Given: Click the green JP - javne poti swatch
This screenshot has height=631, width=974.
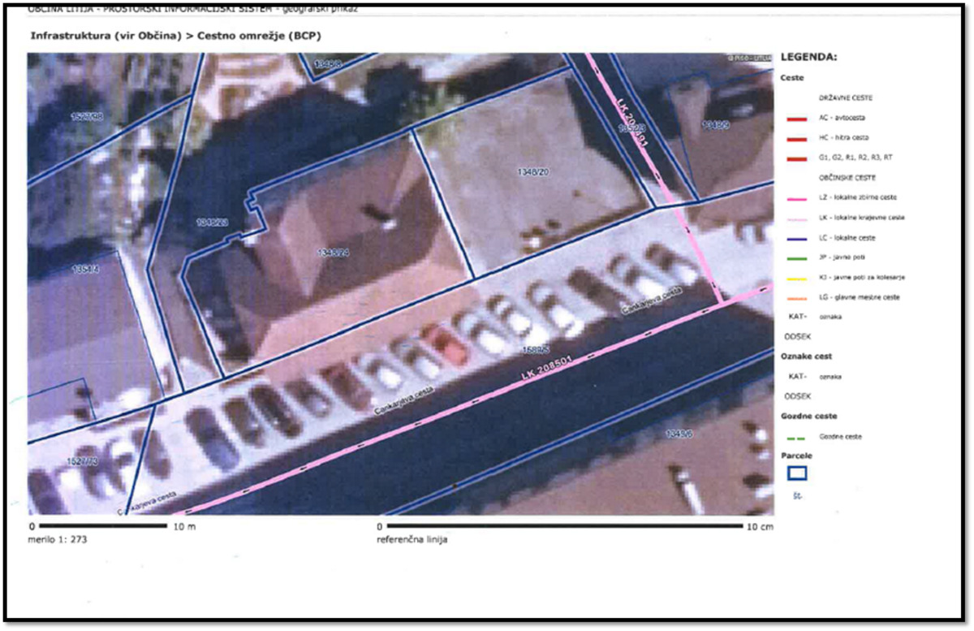Looking at the screenshot, I should pyautogui.click(x=795, y=258).
